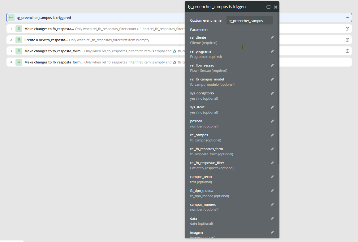The image size is (358, 242).
Task: Edit the rel_flow_sessao parameter pencil icon
Action: [272, 65]
